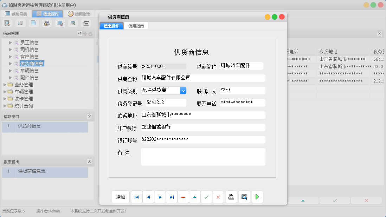Click the document icon on the main toolbar
386x217 pixels.
(x=33, y=23)
